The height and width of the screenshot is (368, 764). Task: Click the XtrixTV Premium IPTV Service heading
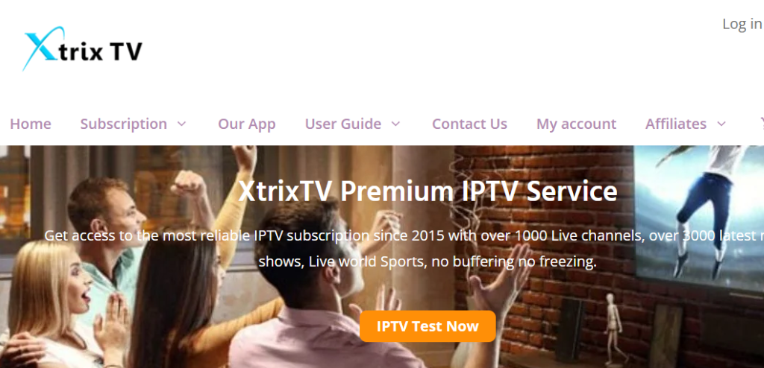(x=428, y=191)
